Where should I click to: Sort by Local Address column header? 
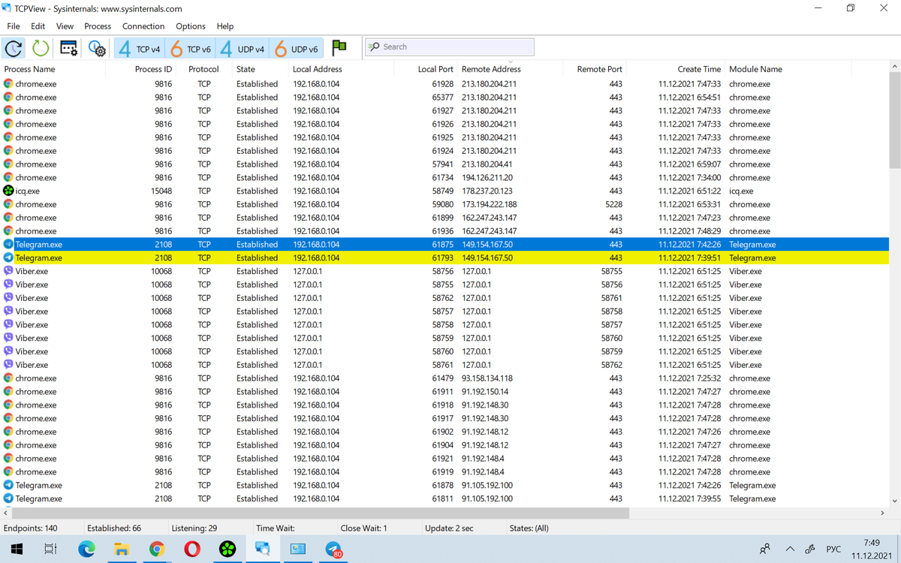click(x=318, y=69)
